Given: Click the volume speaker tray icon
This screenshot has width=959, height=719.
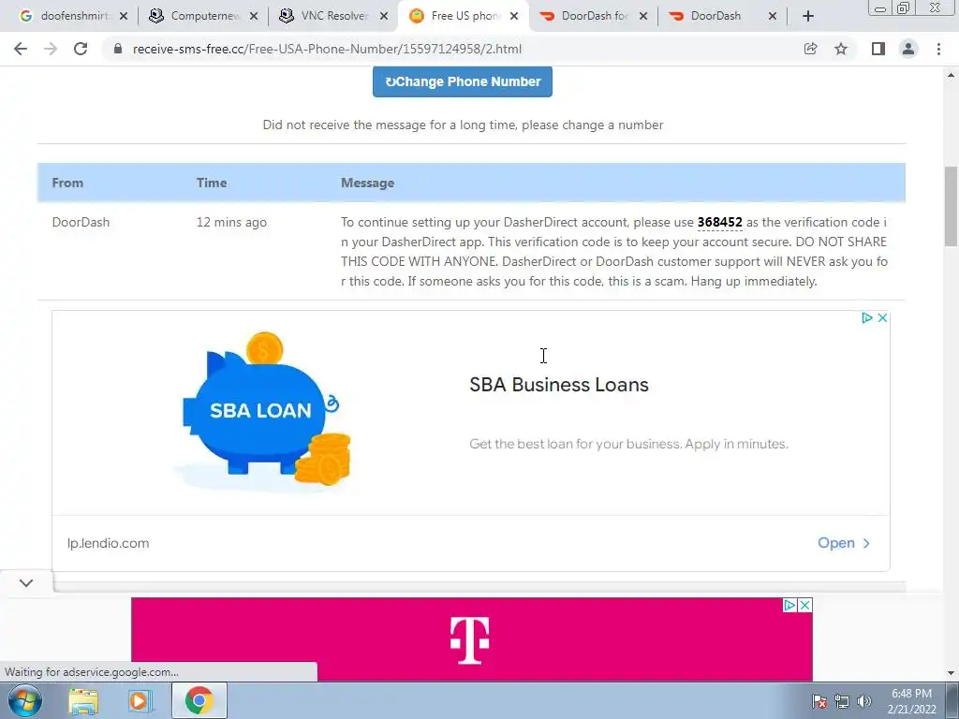Looking at the screenshot, I should click(864, 701).
